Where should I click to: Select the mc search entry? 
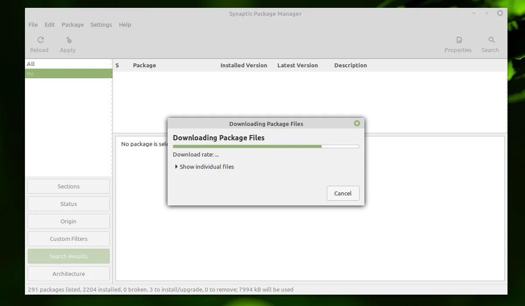click(69, 73)
